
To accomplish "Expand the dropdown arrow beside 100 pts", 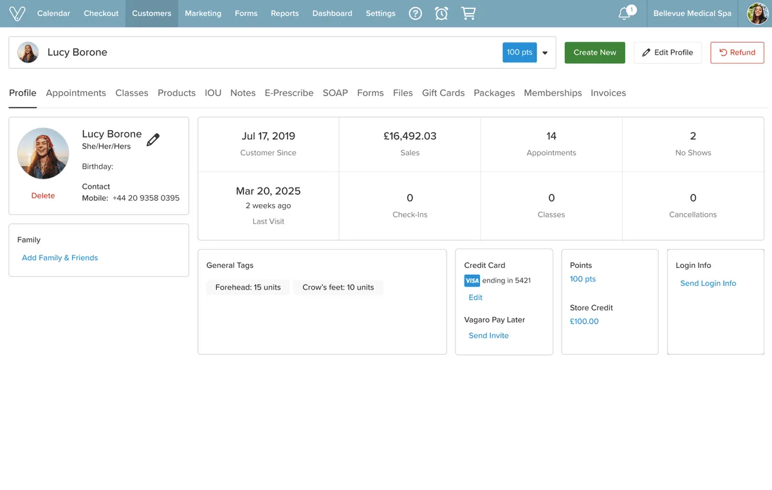I will (545, 53).
